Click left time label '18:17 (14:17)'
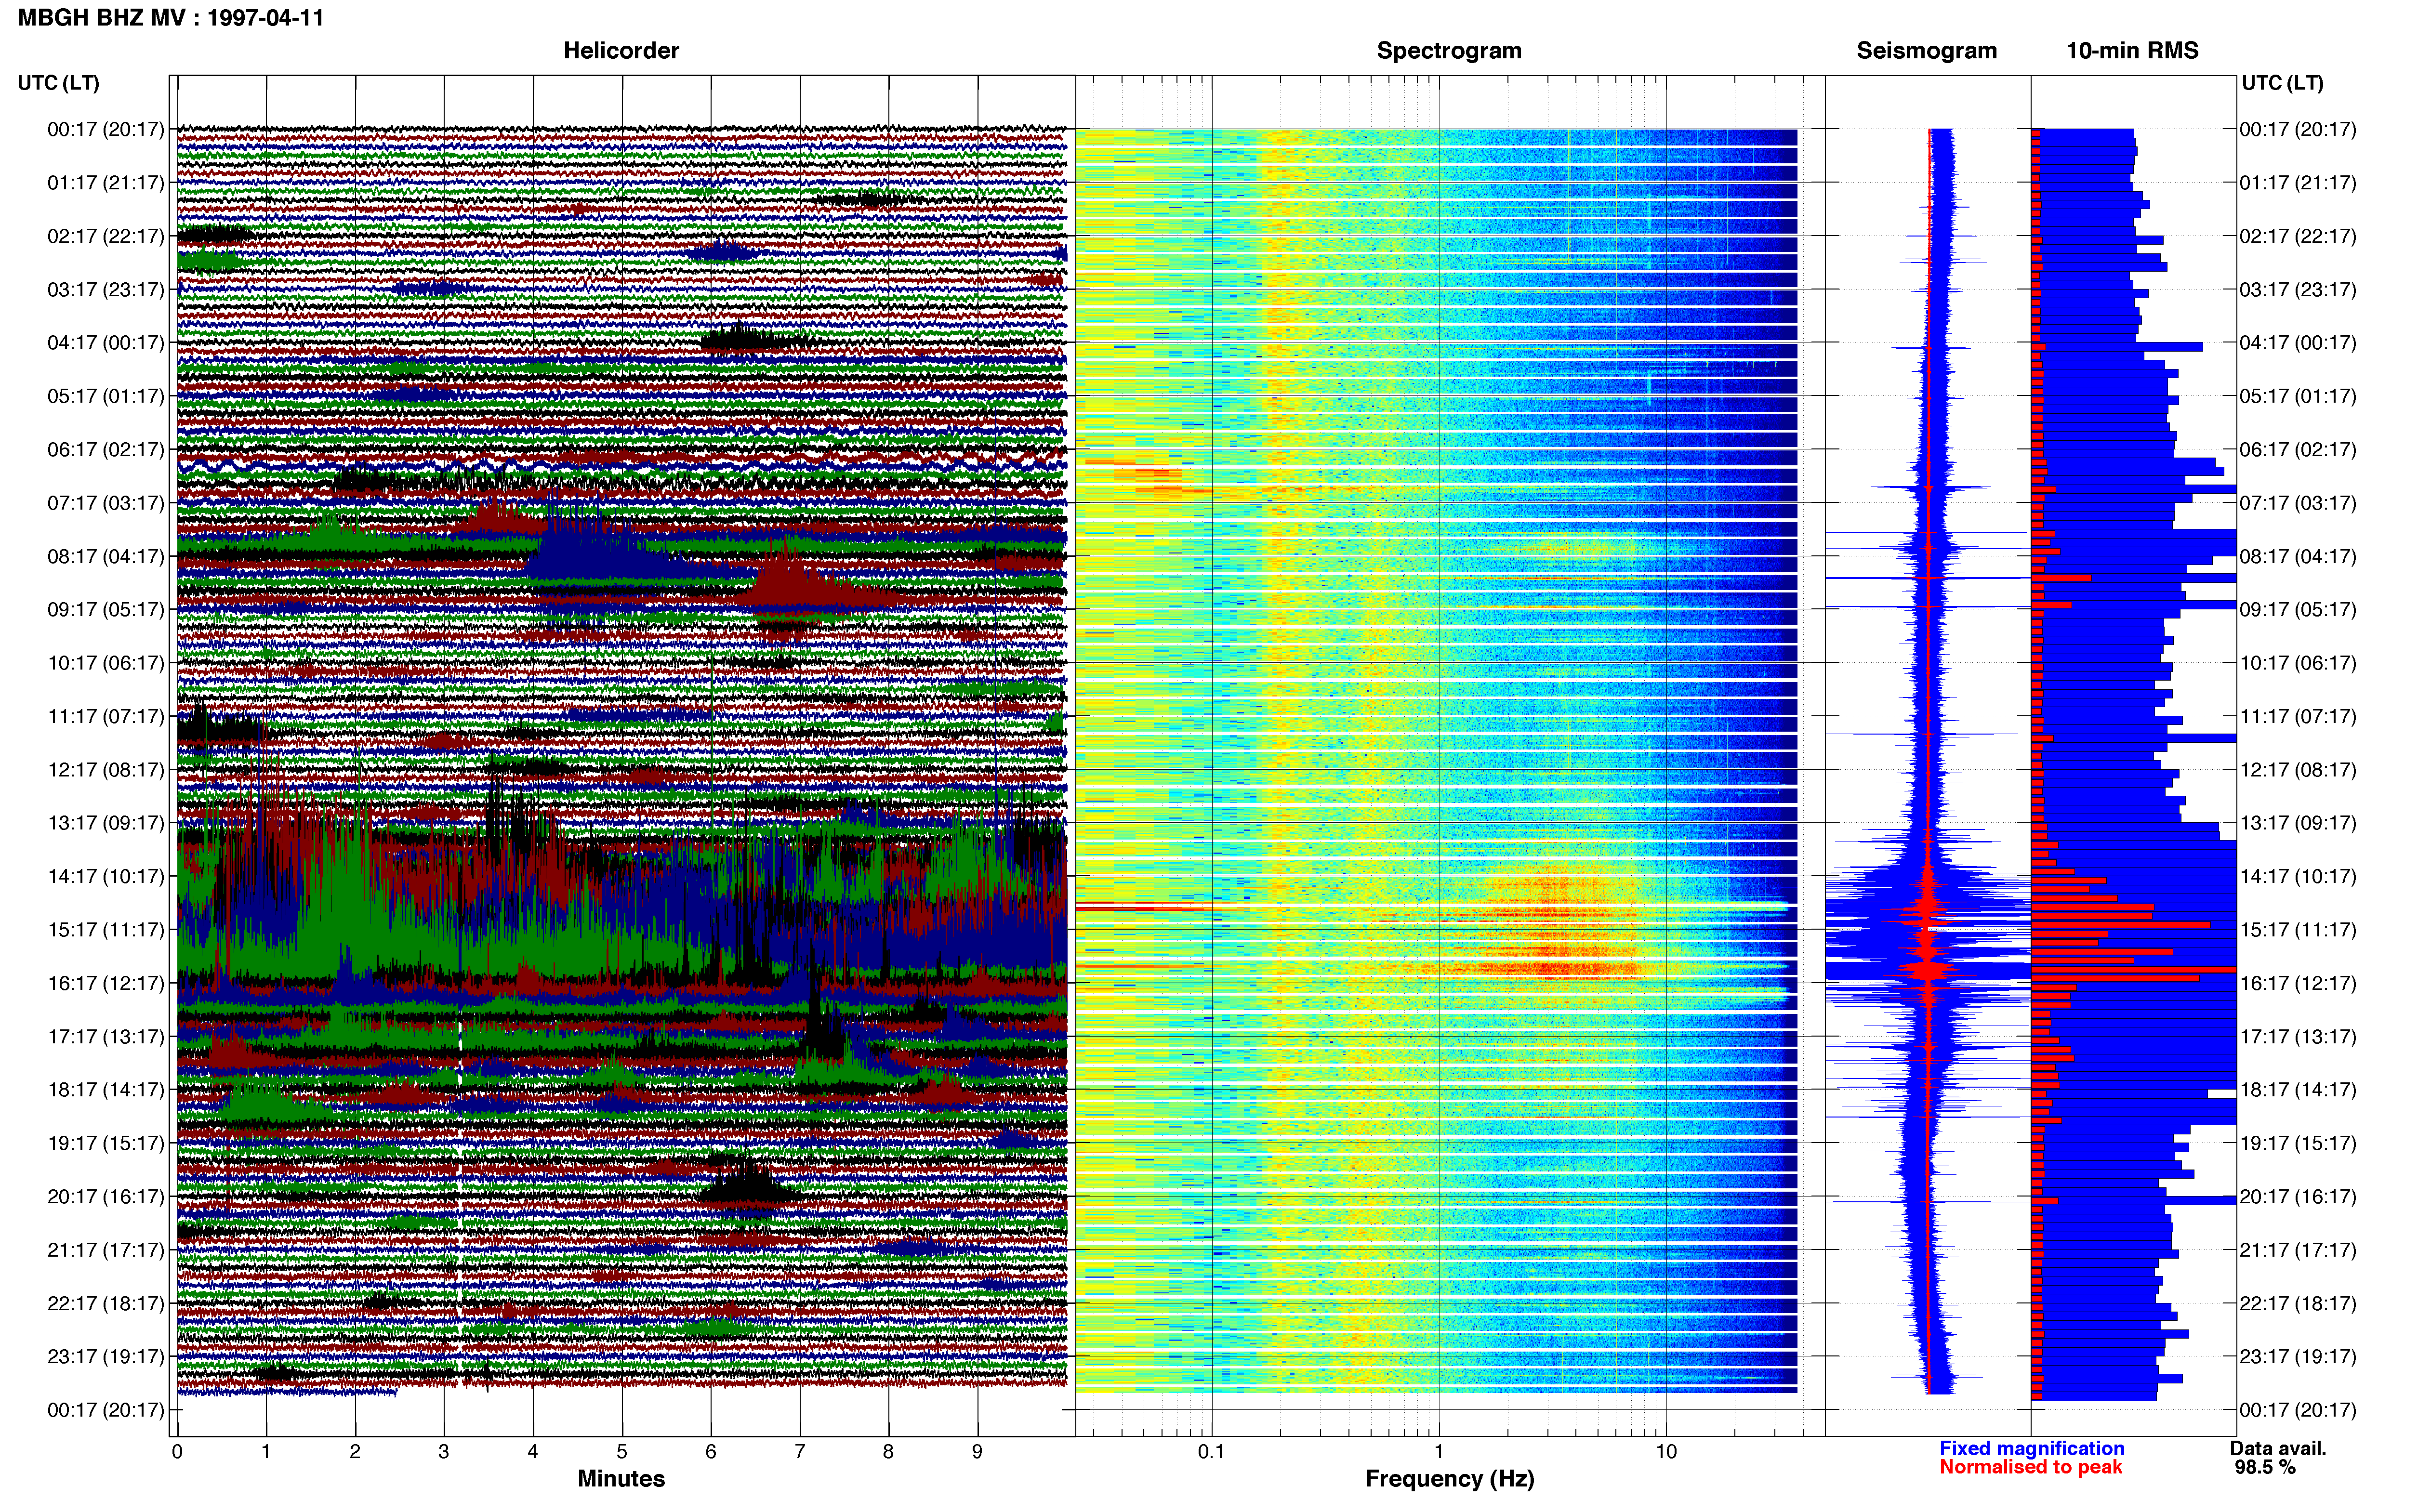The image size is (2418, 1512). tap(106, 1090)
